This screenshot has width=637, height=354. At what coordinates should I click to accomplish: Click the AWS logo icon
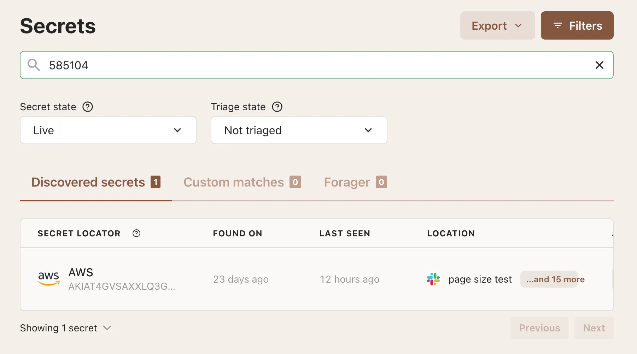[x=48, y=279]
